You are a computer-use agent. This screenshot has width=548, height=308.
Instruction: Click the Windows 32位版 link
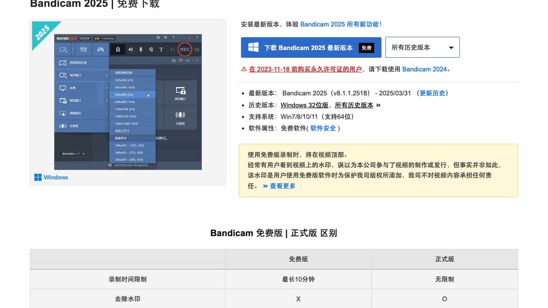click(x=304, y=105)
